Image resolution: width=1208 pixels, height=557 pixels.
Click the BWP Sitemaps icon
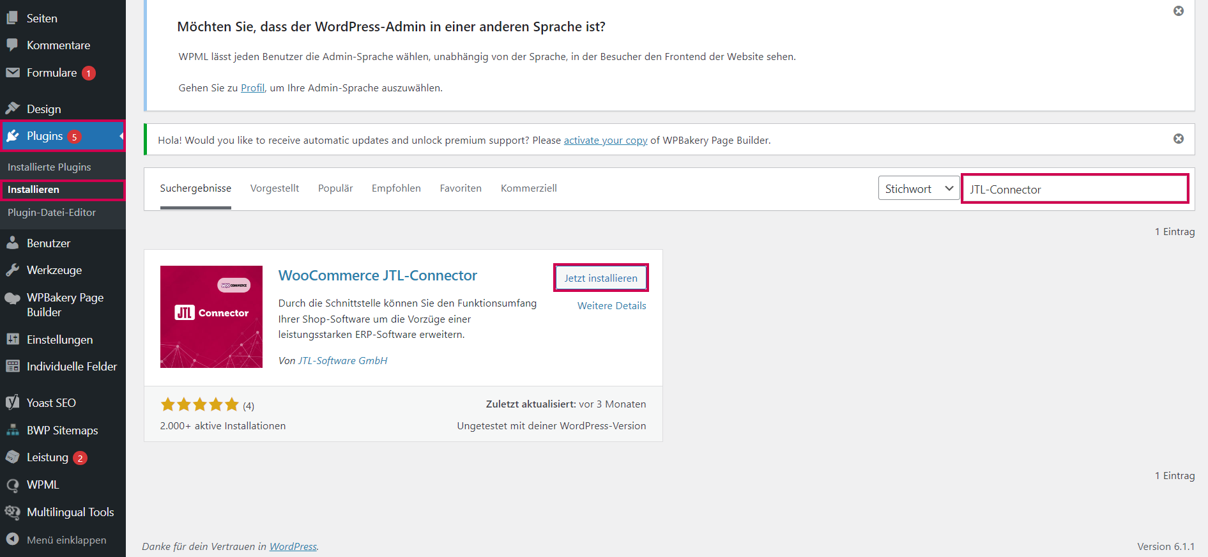(12, 430)
